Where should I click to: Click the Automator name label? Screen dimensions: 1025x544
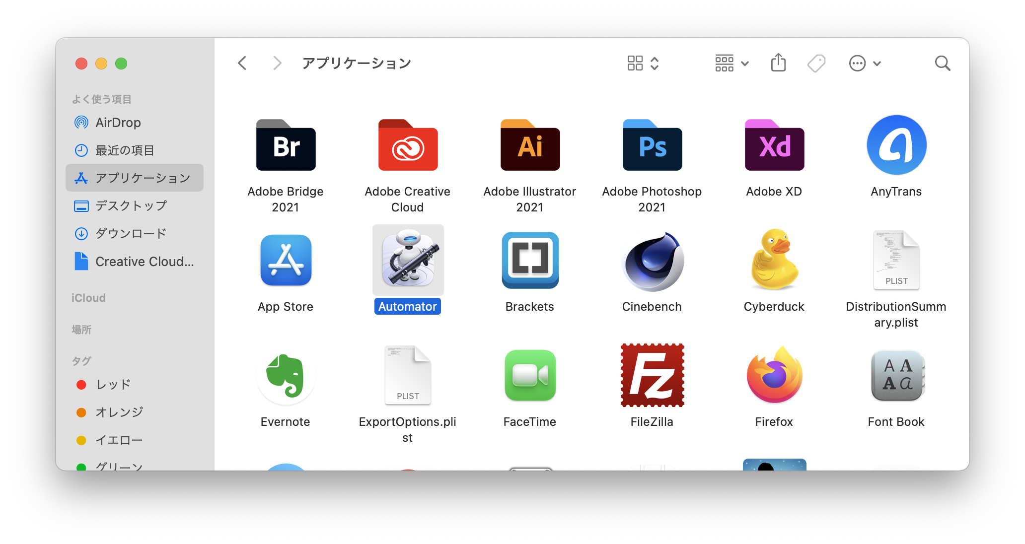coord(408,307)
